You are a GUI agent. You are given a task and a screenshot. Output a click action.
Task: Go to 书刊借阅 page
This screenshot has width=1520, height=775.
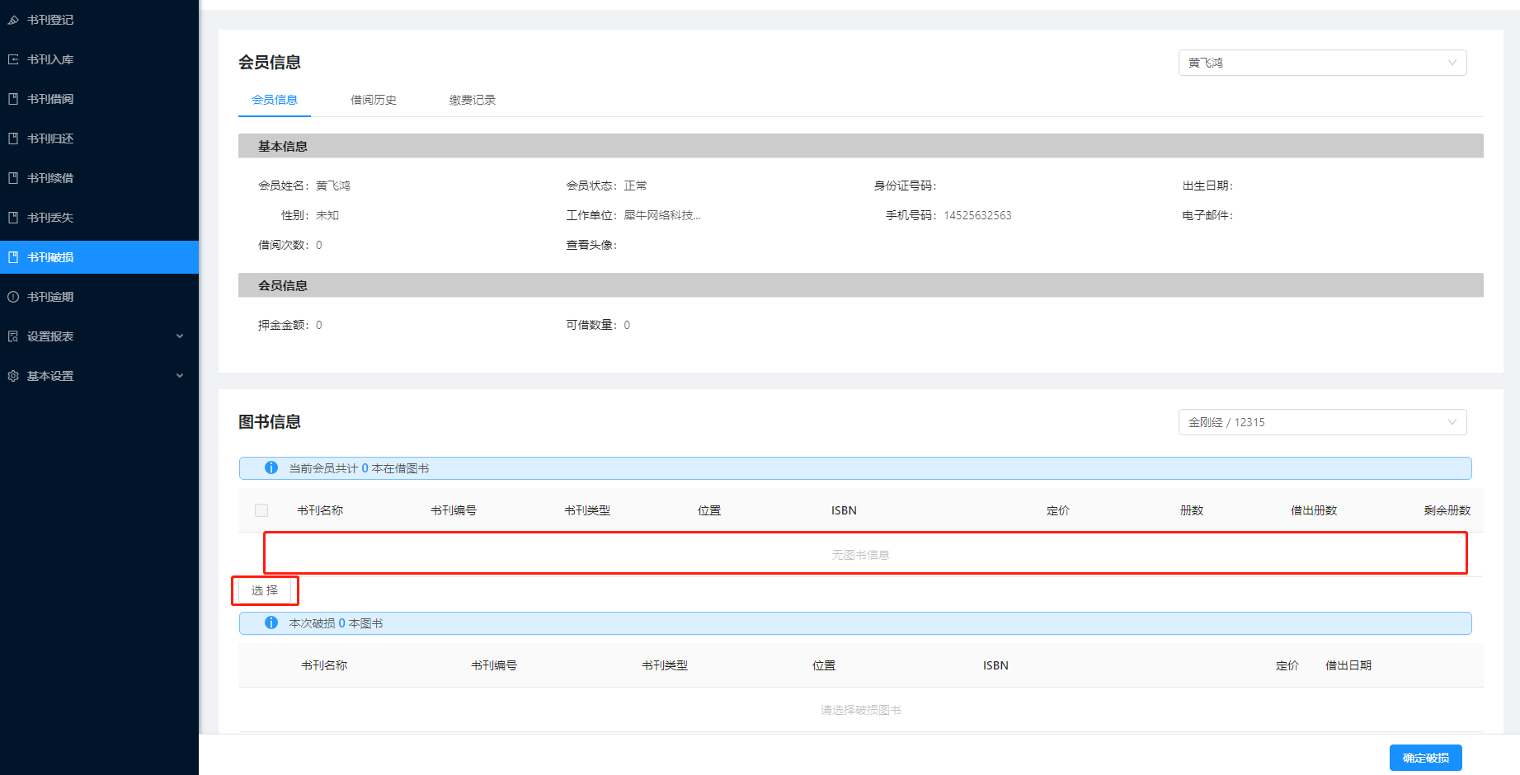click(99, 99)
